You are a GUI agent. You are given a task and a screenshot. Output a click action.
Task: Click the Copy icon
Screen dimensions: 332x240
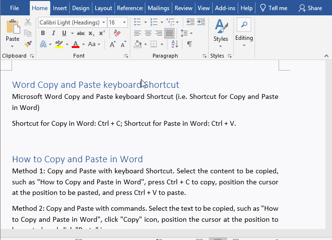[x=28, y=33]
